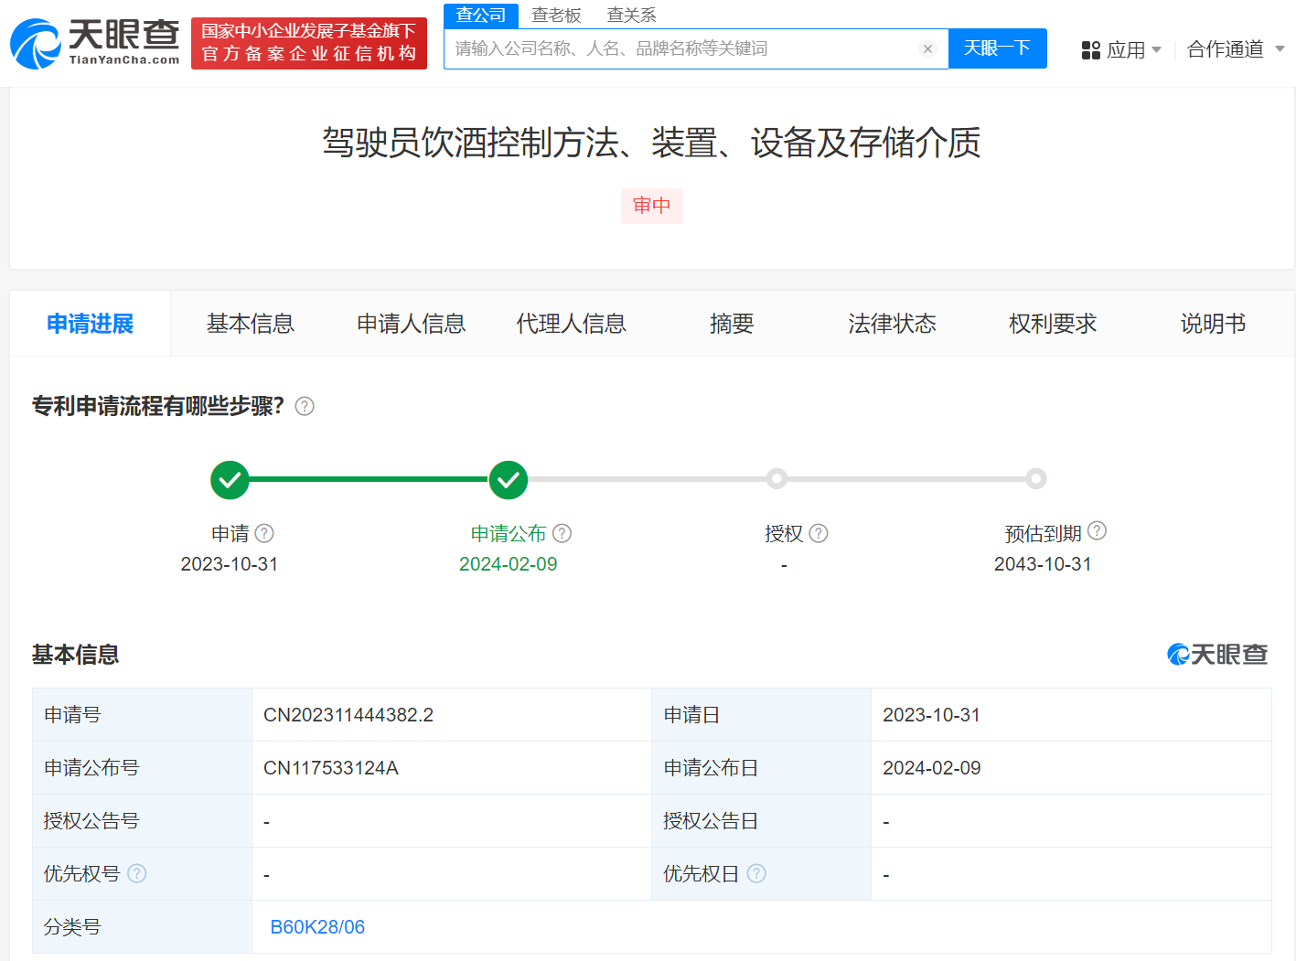Click the help icon next to 优先权日
The height and width of the screenshot is (961, 1296).
(x=756, y=873)
